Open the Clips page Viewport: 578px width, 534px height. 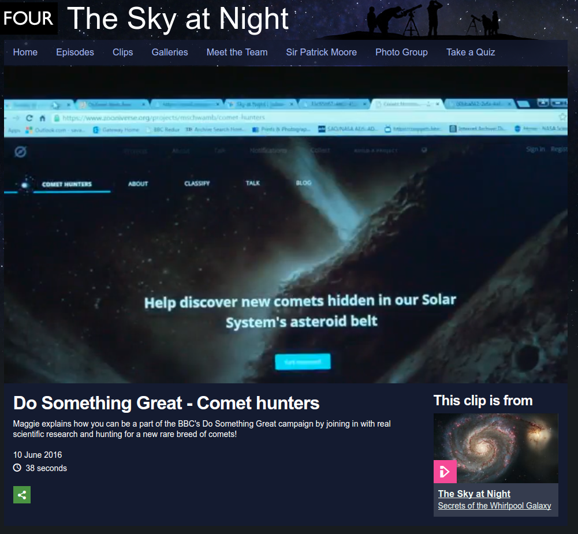(123, 53)
